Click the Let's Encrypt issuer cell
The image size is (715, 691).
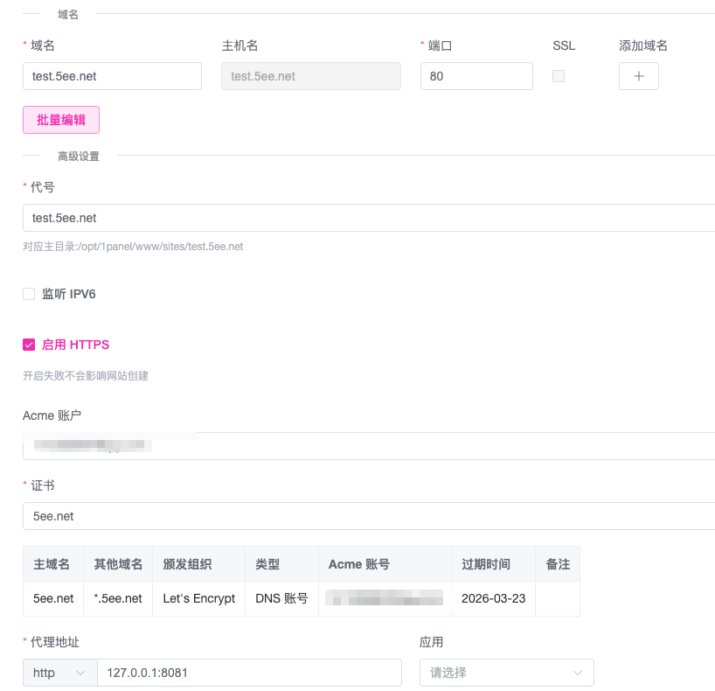point(198,598)
